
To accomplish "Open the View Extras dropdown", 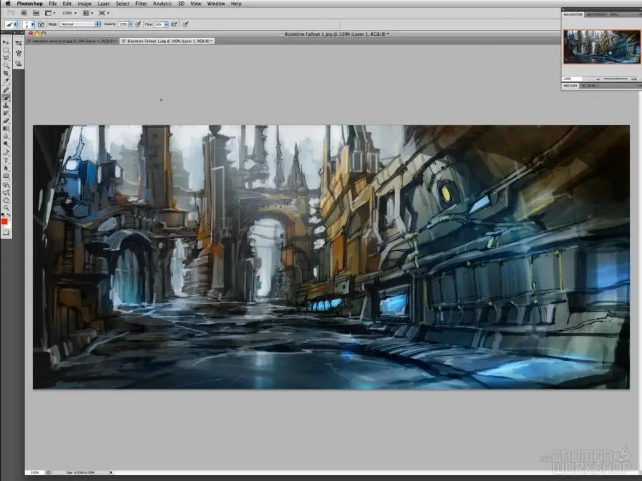I will 50,13.
